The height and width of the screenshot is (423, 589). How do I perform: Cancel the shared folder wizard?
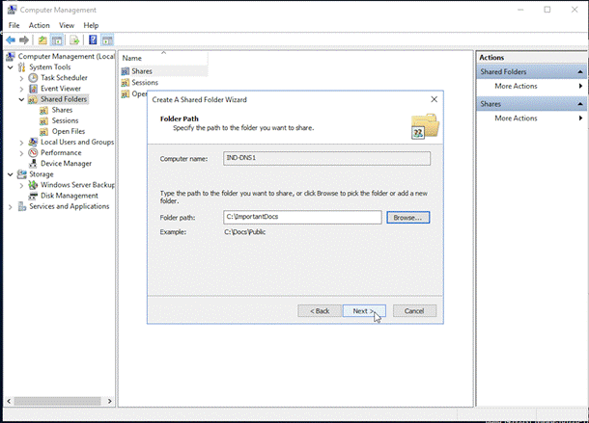(x=414, y=311)
